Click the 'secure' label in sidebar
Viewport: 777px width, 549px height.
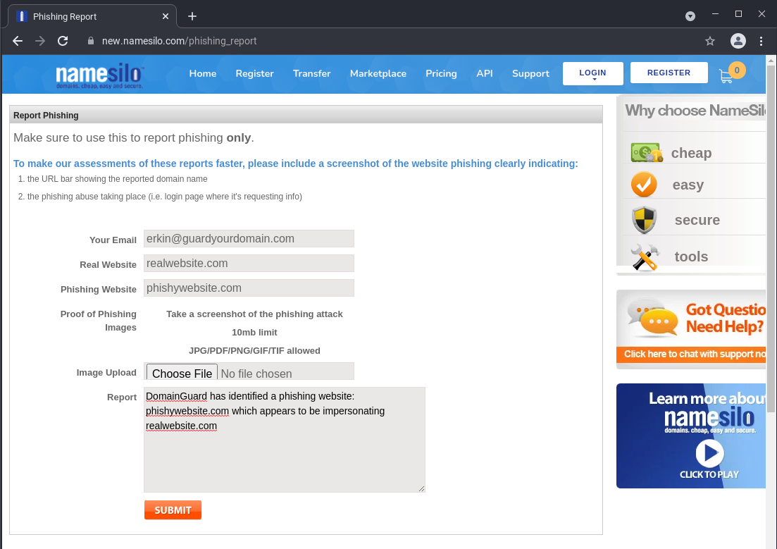[697, 220]
